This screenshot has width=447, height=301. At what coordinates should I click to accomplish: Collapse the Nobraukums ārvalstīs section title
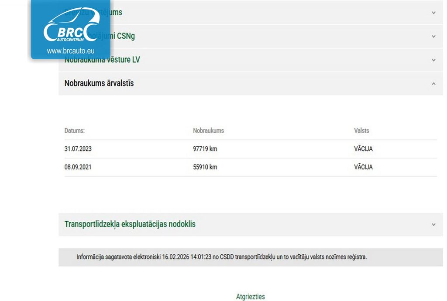(x=99, y=83)
